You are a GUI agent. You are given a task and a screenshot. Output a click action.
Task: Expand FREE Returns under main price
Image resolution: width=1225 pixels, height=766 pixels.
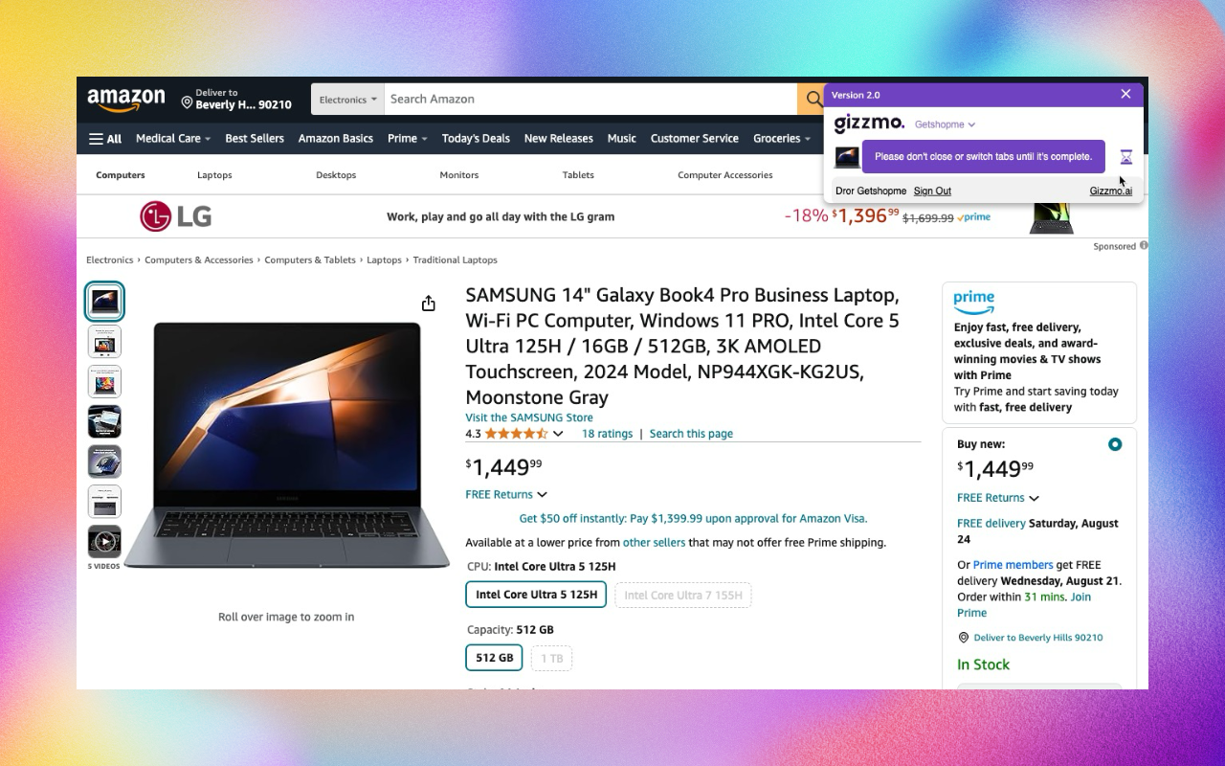[506, 494]
